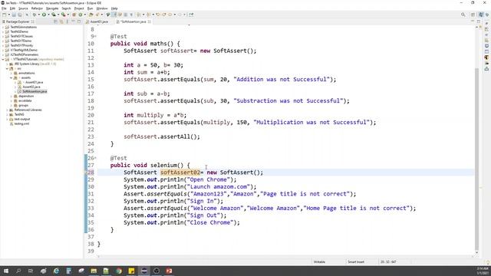Click the Open Type toolbar icon
The width and height of the screenshot is (491, 276).
(x=91, y=15)
